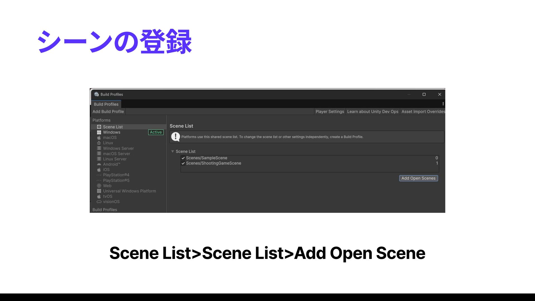Toggle the Scenes/ShootingGameScene checkbox
This screenshot has width=535, height=301.
[183, 163]
